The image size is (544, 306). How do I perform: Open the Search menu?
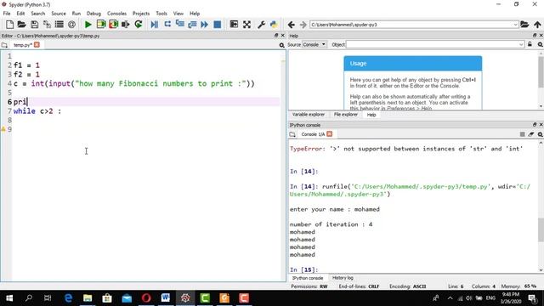click(x=37, y=14)
